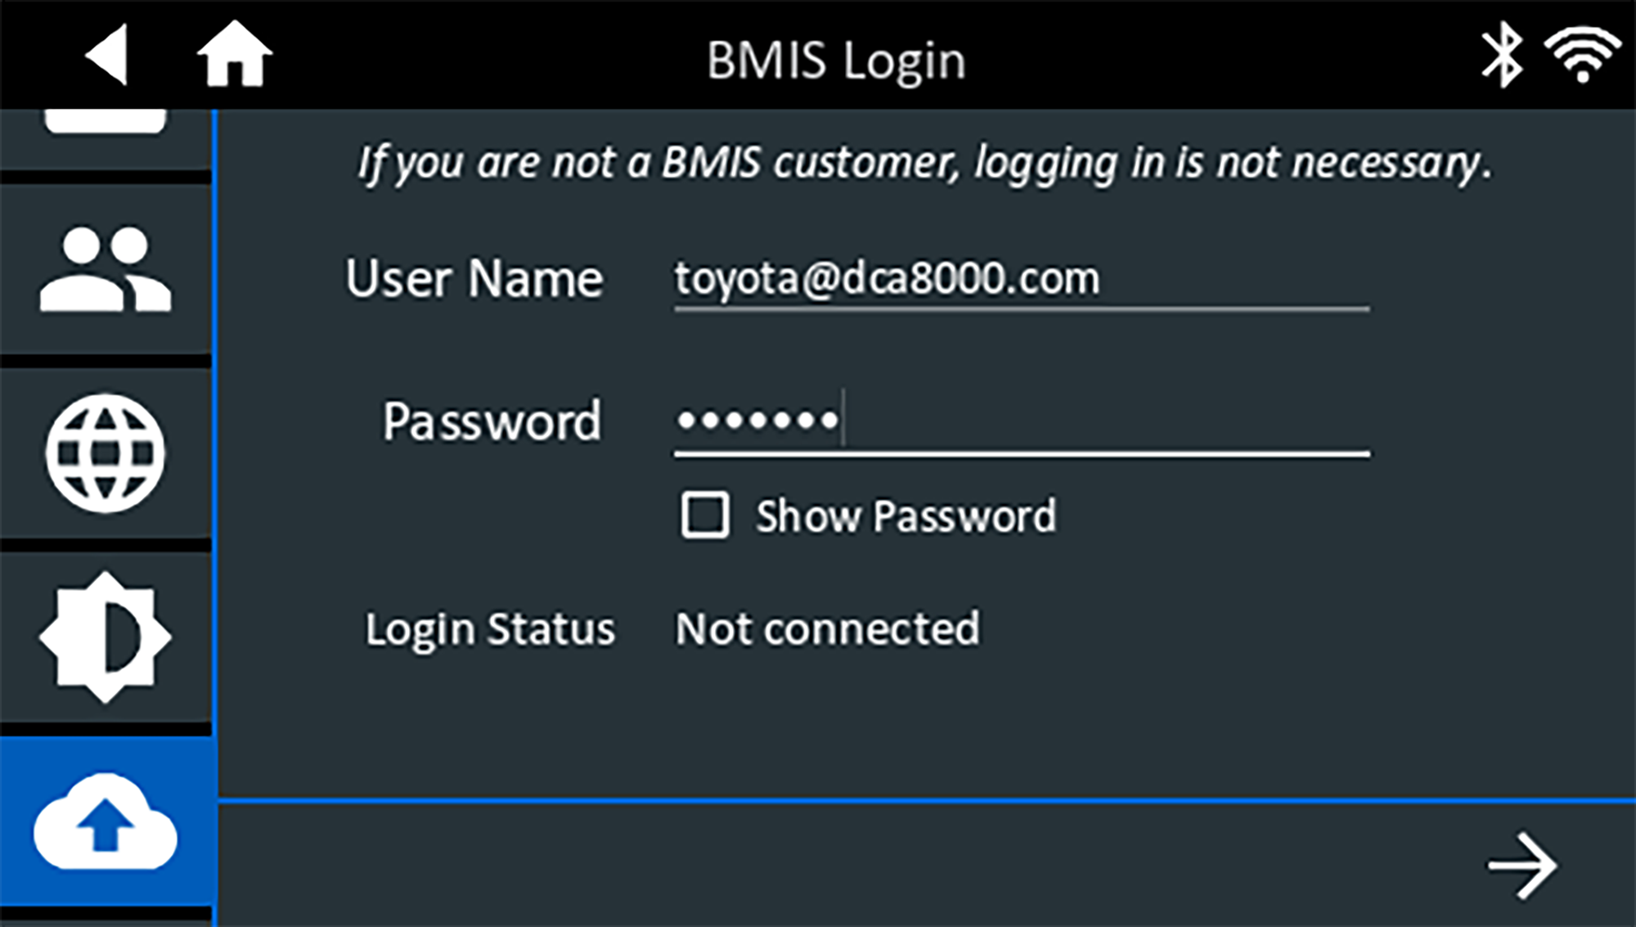The height and width of the screenshot is (927, 1636).
Task: Tap the Bluetooth status icon
Action: pos(1502,55)
